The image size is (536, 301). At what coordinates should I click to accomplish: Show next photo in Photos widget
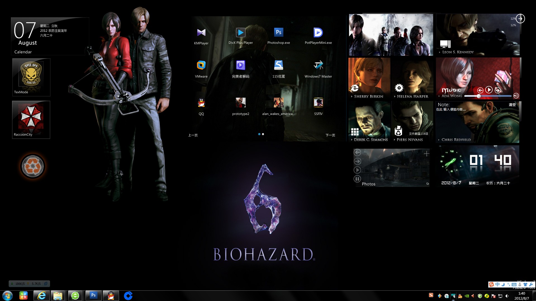[x=357, y=161]
